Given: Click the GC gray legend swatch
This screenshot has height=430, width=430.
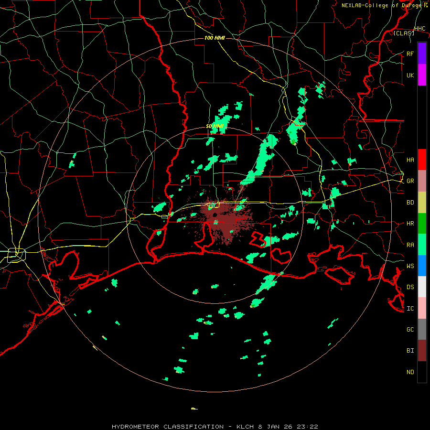Looking at the screenshot, I should [422, 329].
